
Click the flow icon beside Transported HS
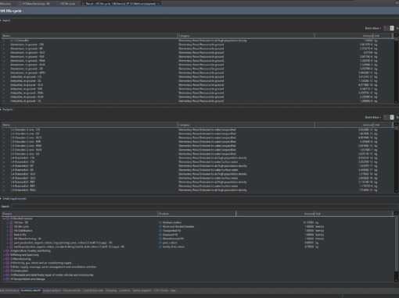coord(160,231)
